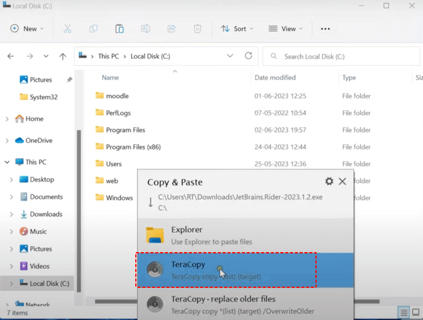The width and height of the screenshot is (423, 320).
Task: Go forward with the right arrow
Action: click(x=30, y=56)
